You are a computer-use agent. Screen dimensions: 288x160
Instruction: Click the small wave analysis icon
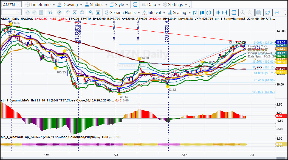click(68, 12)
